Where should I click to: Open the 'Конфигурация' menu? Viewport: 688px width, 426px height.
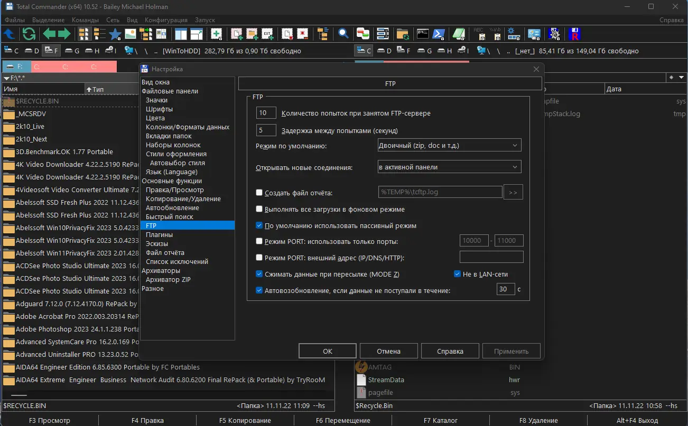(x=166, y=20)
